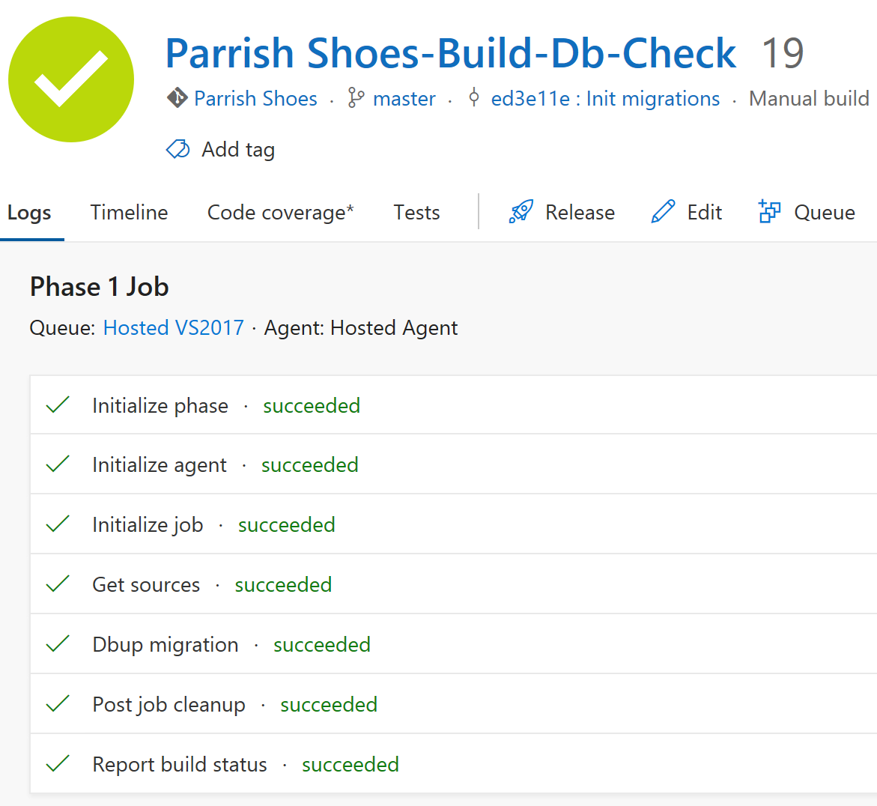View the Dbup migration step log
The height and width of the screenshot is (806, 877).
[x=166, y=644]
